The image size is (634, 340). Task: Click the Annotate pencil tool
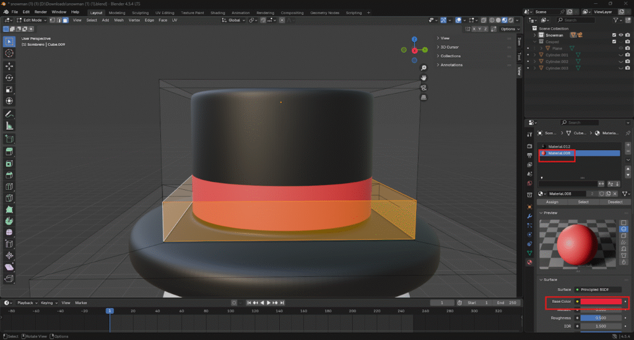pos(9,114)
